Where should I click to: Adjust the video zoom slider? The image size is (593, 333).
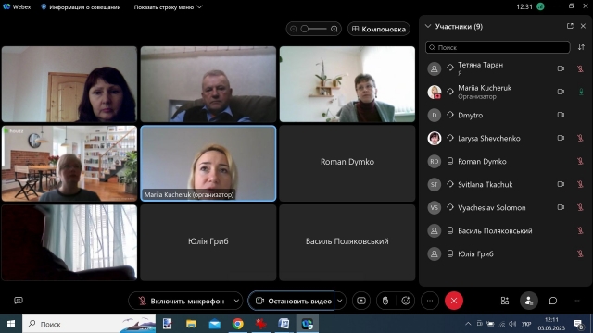coord(314,29)
